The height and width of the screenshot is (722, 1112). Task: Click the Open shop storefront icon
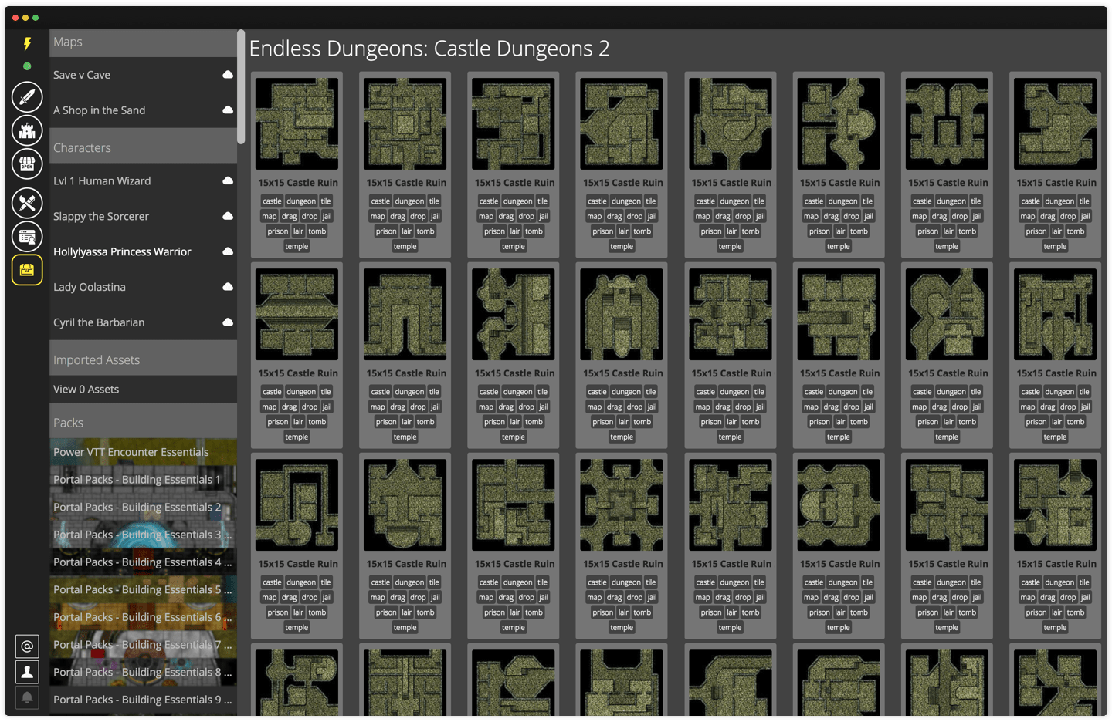coord(26,164)
